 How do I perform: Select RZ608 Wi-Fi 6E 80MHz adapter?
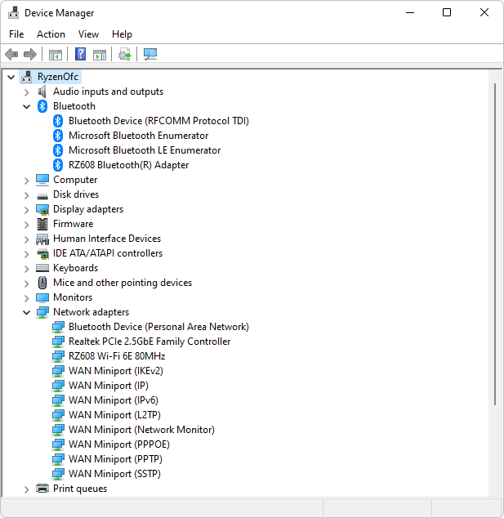tap(117, 356)
